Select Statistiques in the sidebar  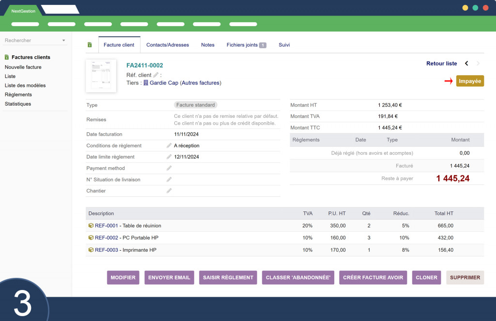[18, 104]
